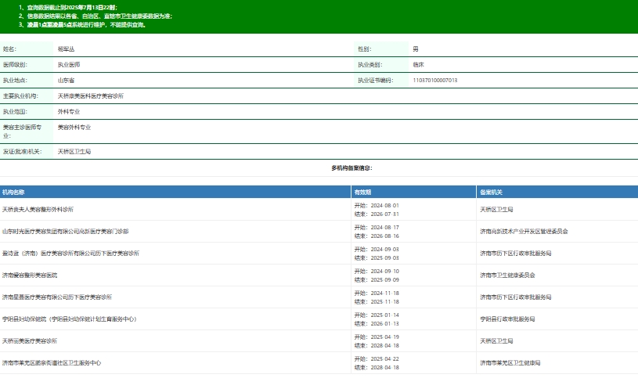The width and height of the screenshot is (638, 378).
Task: Select 济南市卫生健康委员会 authority
Action: [x=507, y=275]
